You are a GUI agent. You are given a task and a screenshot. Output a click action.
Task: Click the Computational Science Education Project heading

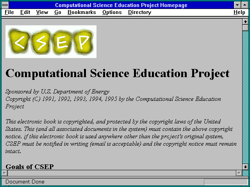pos(117,74)
